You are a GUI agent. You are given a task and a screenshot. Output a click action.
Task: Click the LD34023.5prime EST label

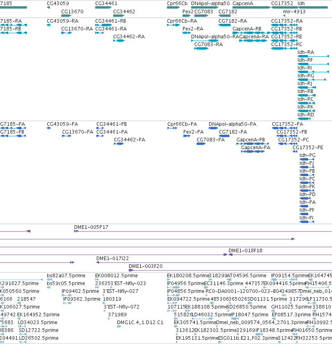tap(37, 323)
